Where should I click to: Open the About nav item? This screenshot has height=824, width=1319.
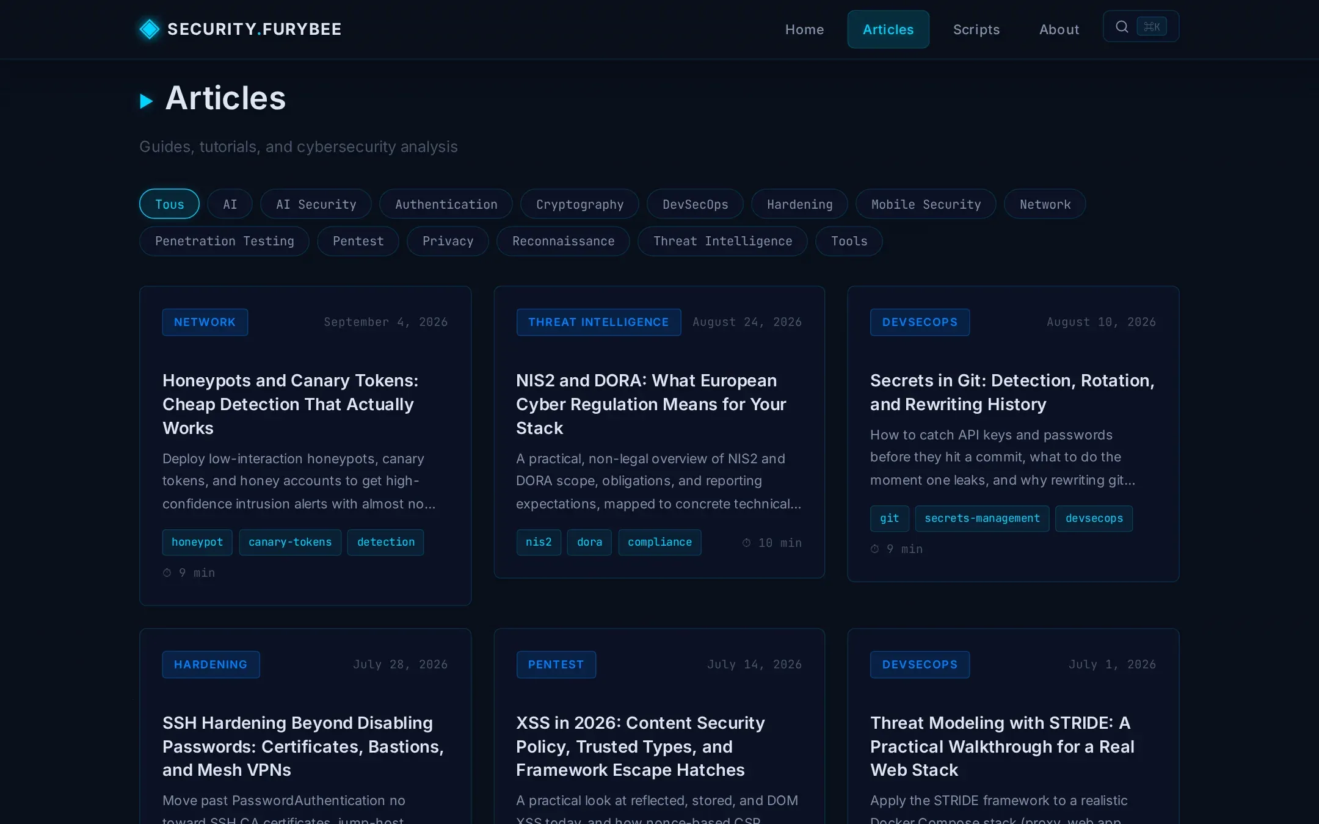coord(1059,29)
